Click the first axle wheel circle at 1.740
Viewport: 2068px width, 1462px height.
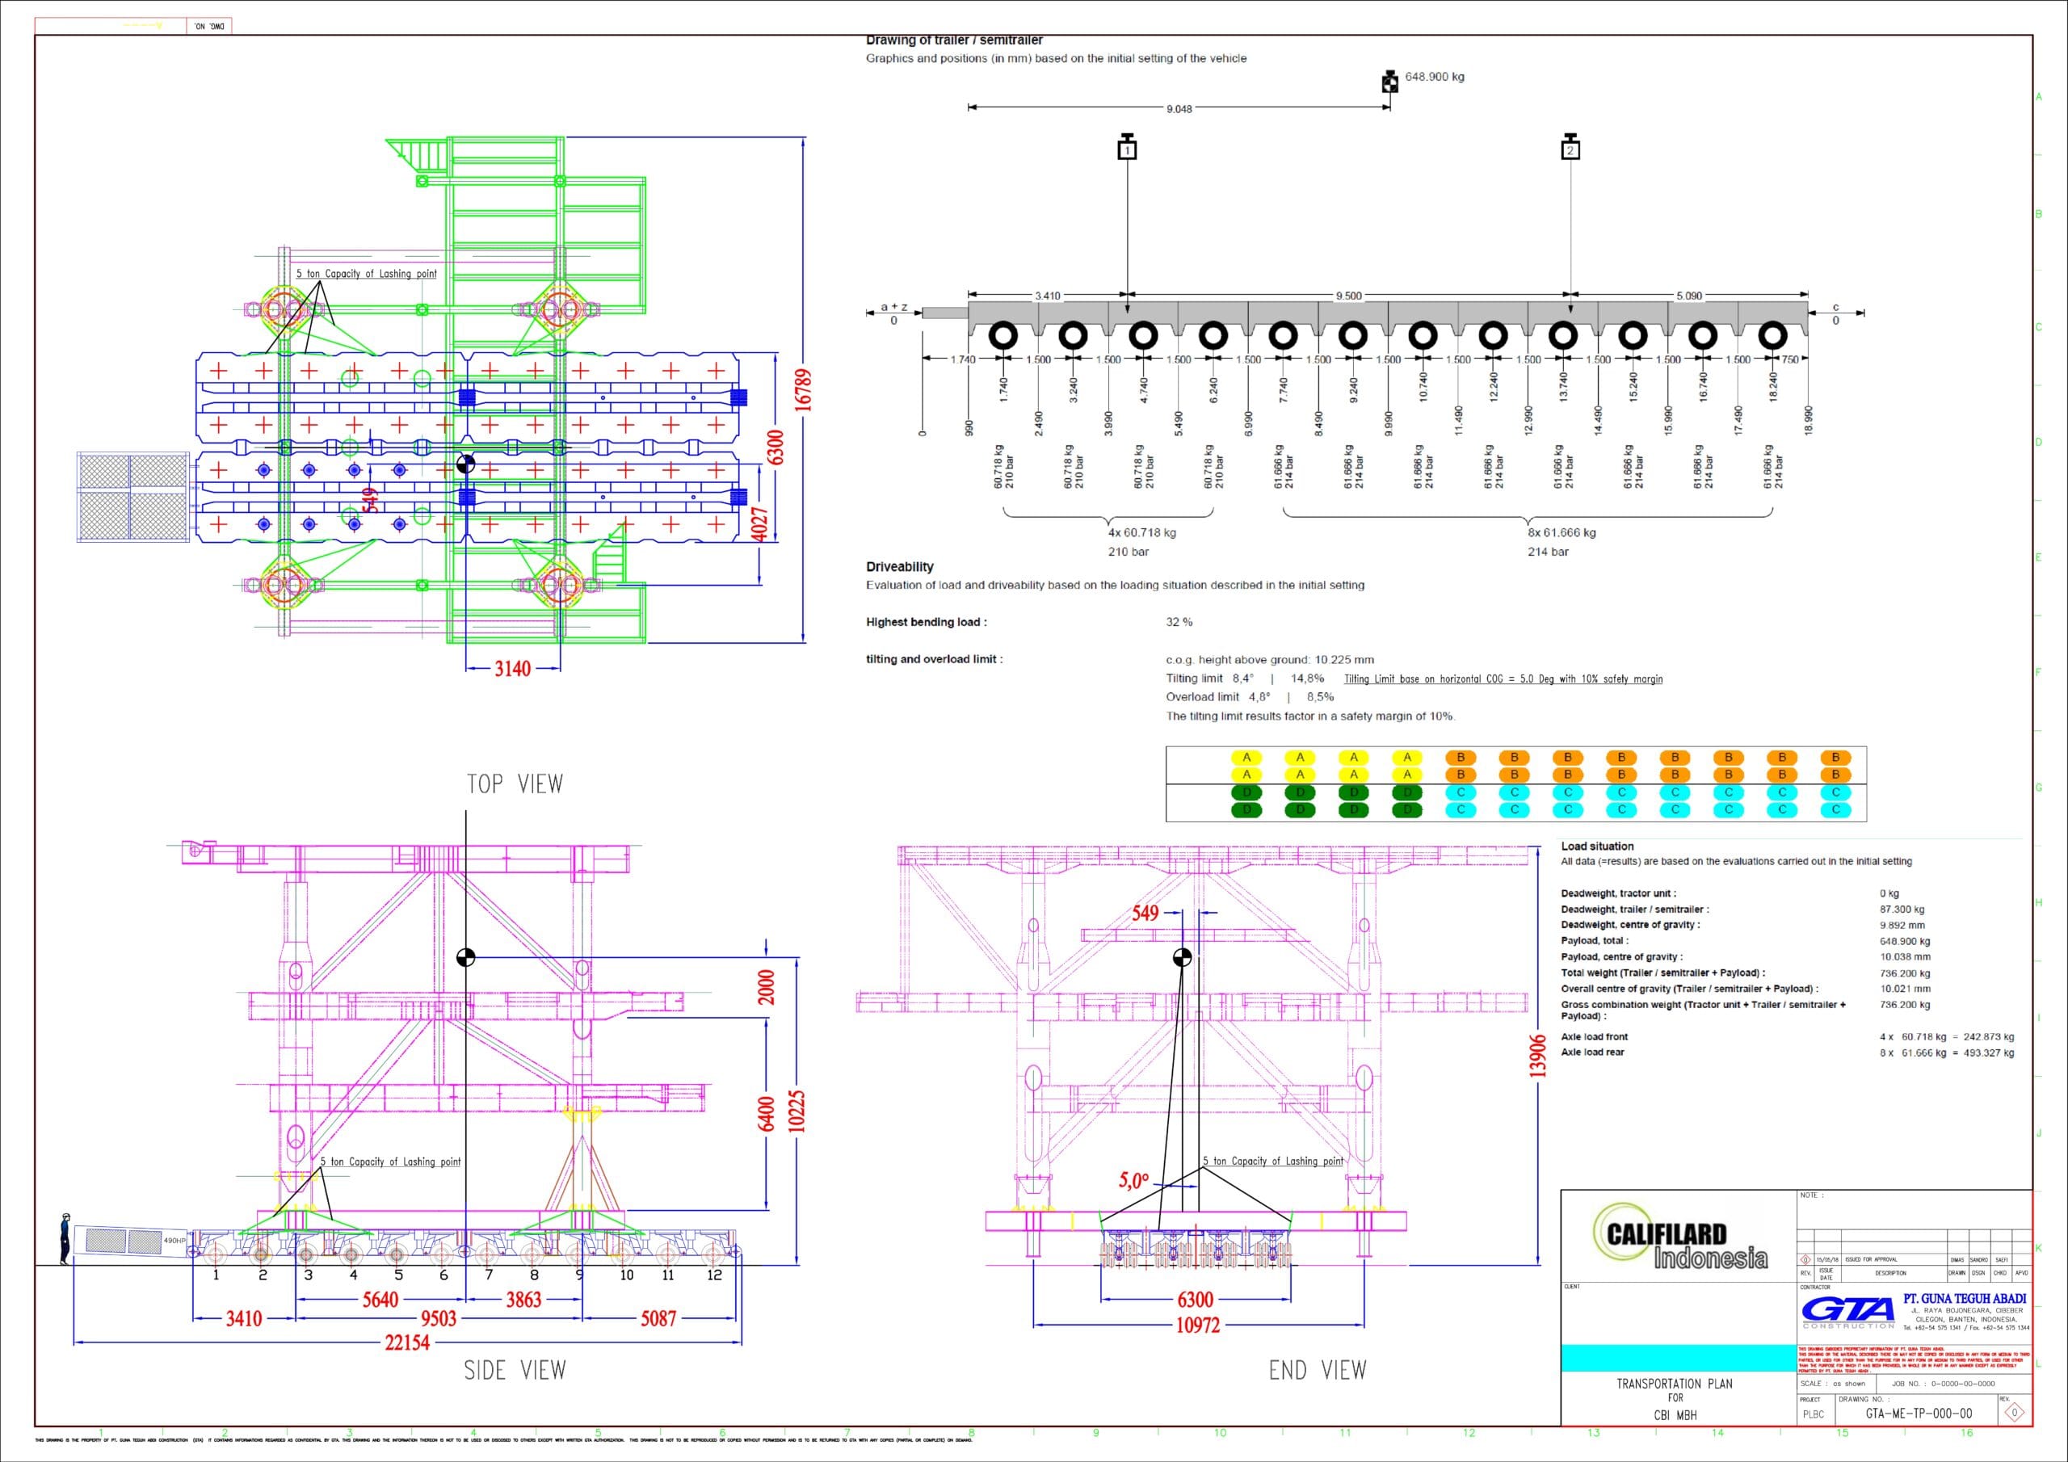[x=1003, y=336]
